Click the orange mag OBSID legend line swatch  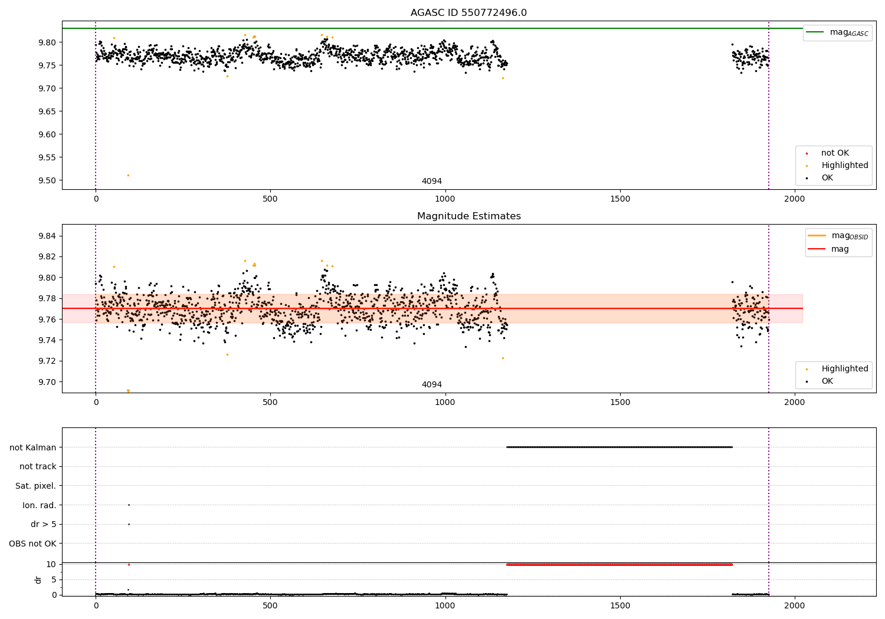(x=817, y=236)
